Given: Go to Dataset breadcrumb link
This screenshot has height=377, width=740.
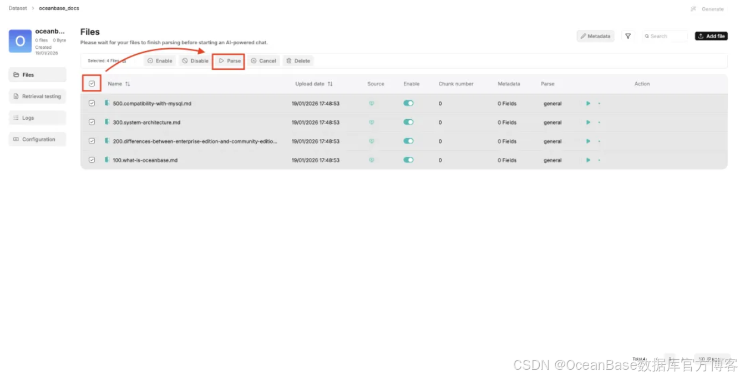Looking at the screenshot, I should [18, 8].
